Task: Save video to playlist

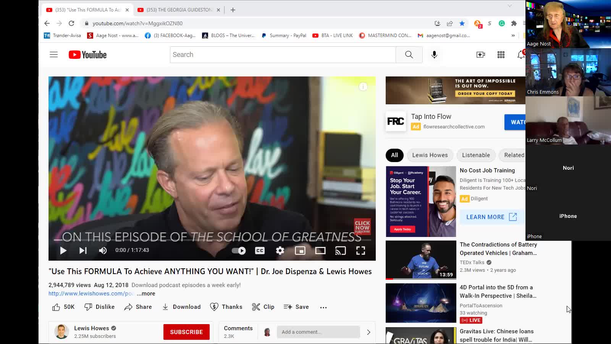Action: click(296, 307)
